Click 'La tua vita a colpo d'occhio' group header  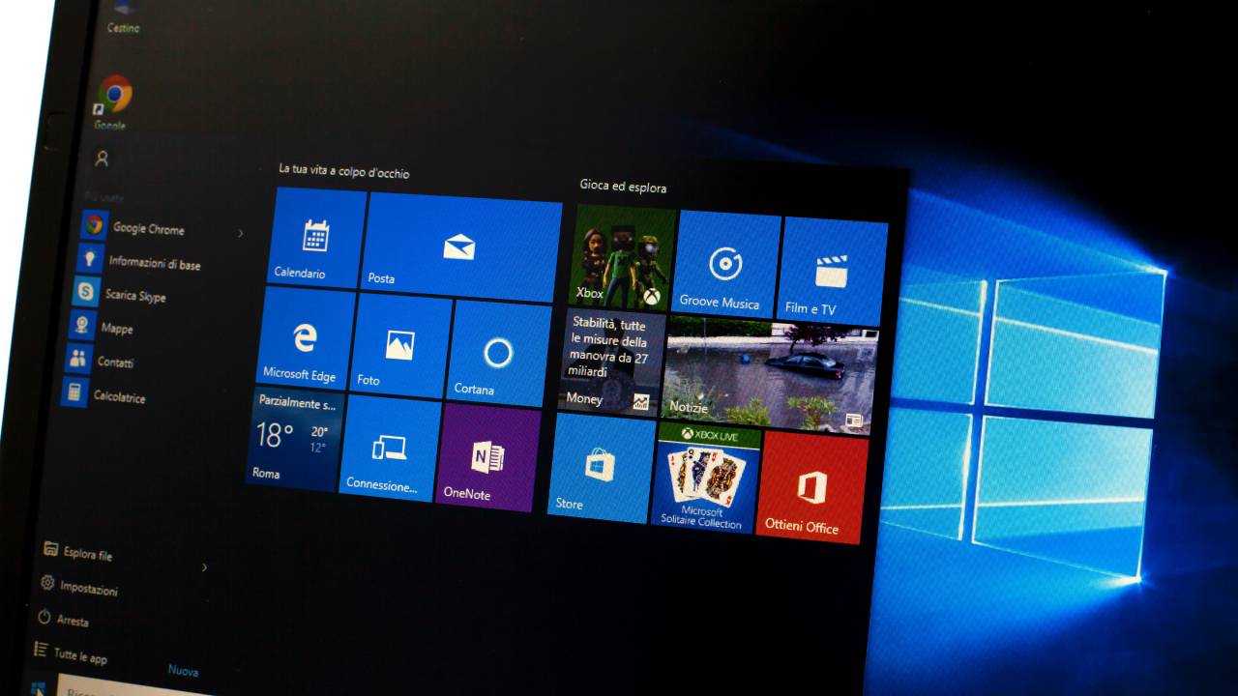344,171
